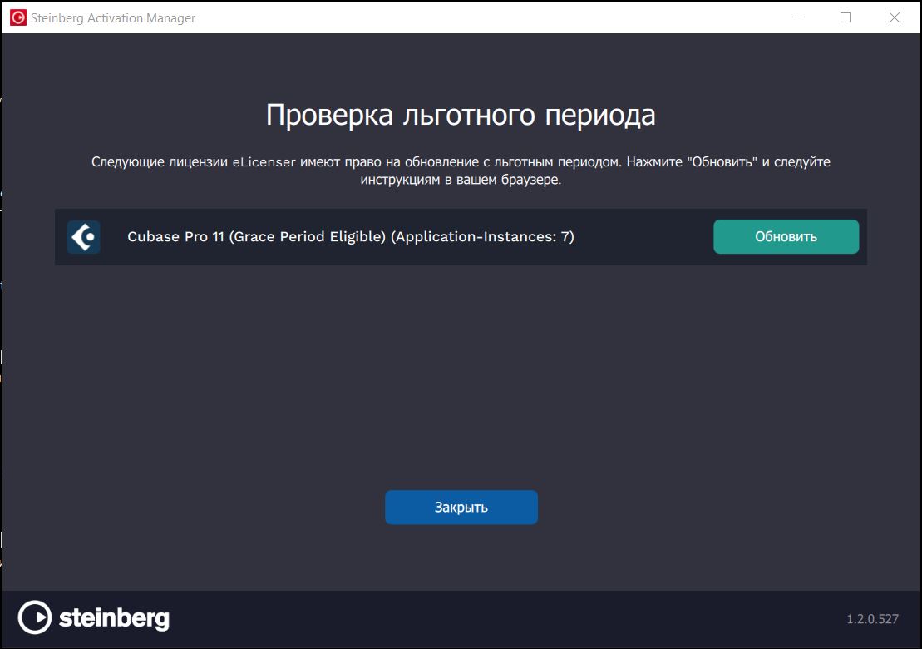
Task: Click the eLicenser instruction paragraph
Action: [461, 171]
